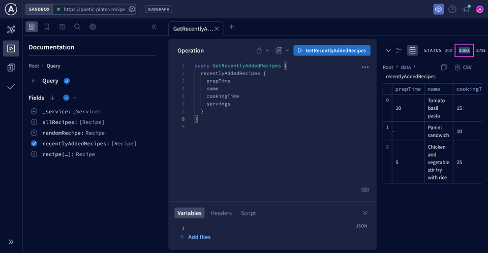Edit the sandbox endpoint URL field

[x=95, y=9]
